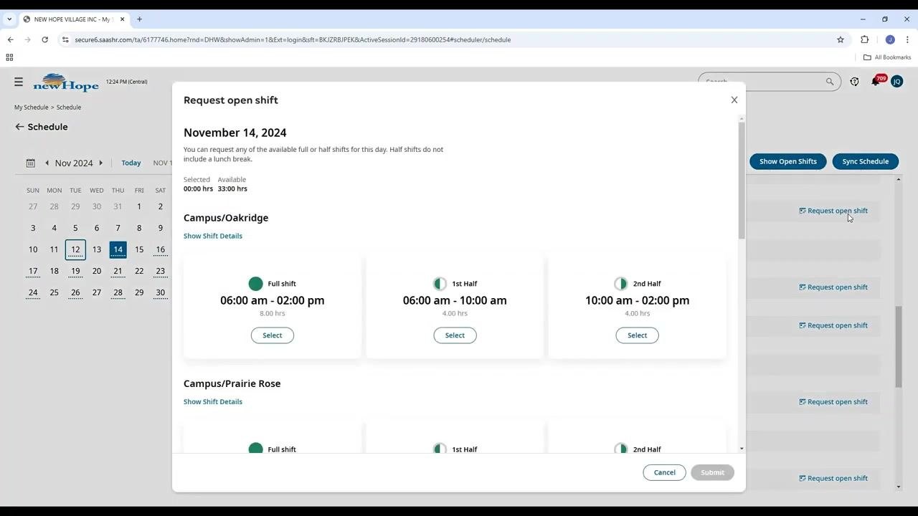Open a new browser tab
Screen dimensions: 918x516
click(139, 19)
